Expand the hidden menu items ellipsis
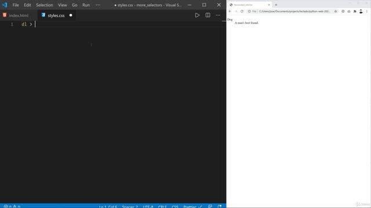 point(98,5)
